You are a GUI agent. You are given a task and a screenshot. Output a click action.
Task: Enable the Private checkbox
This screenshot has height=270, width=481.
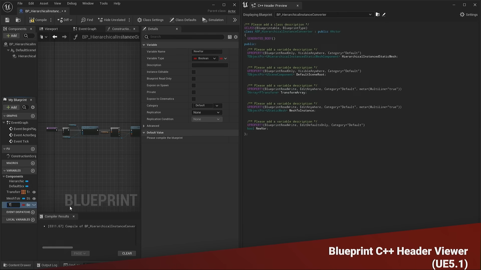pos(194,92)
